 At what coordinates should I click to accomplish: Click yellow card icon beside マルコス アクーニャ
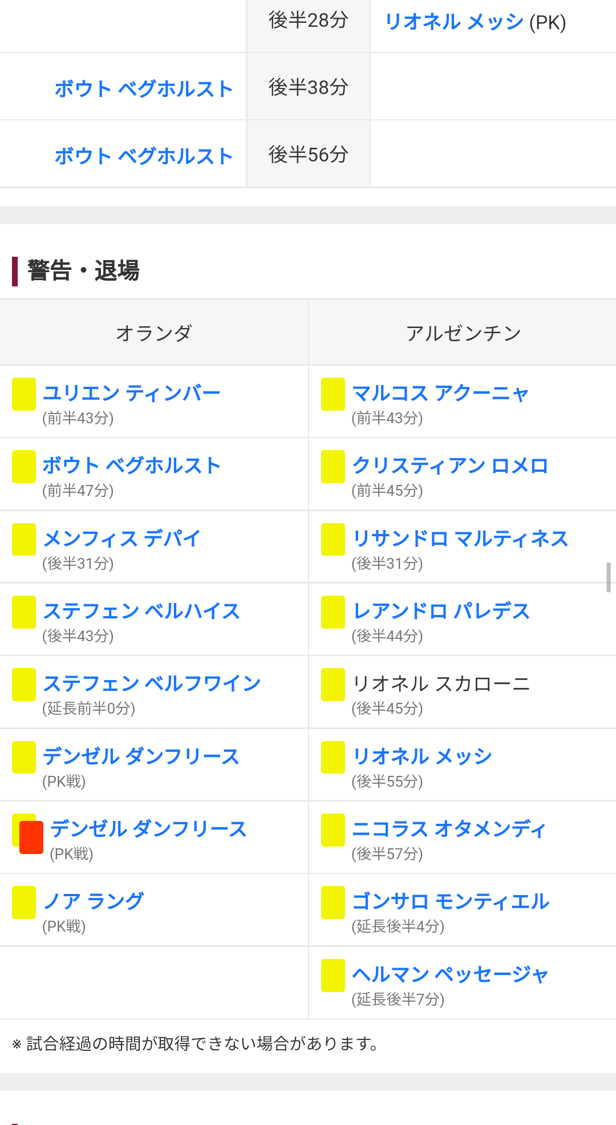(333, 394)
